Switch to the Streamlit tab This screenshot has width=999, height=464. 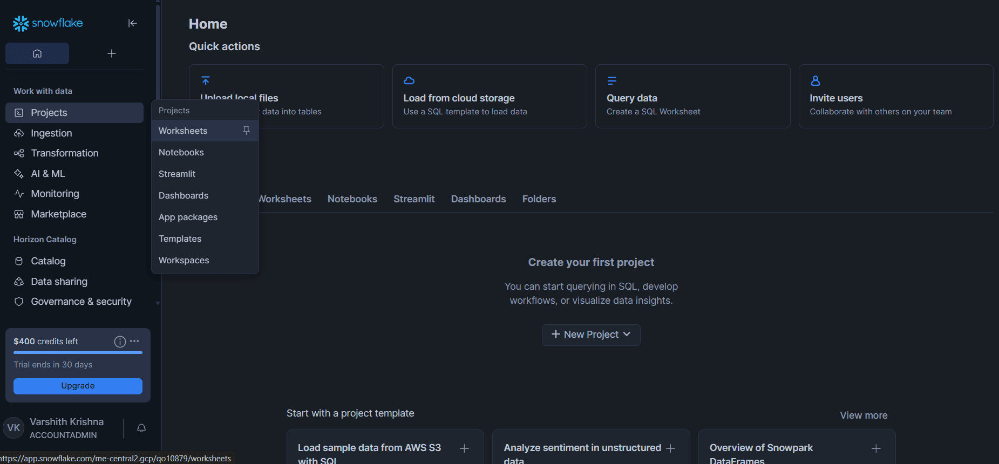pyautogui.click(x=414, y=199)
